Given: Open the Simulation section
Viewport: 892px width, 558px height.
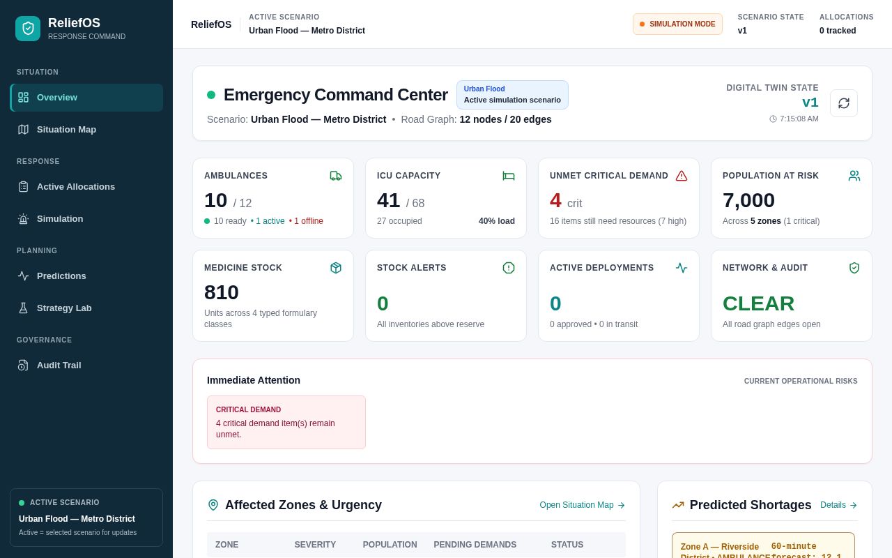Looking at the screenshot, I should [x=86, y=219].
